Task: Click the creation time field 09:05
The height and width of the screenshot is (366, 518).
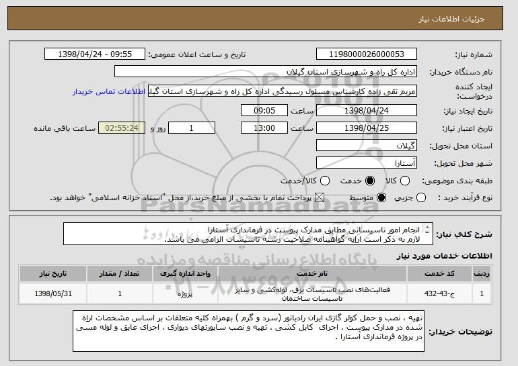Action: (x=264, y=110)
